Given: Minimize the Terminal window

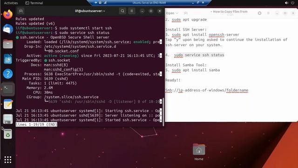Looking at the screenshot, I should coord(142,11).
